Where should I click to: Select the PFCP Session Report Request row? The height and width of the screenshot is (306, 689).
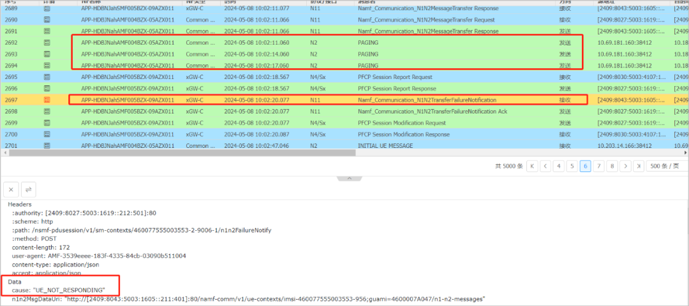[394, 77]
